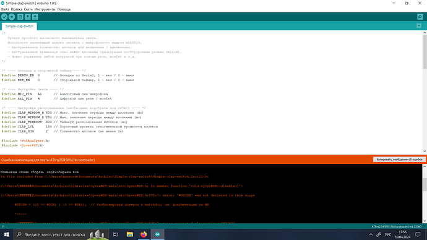
Task: Click the code editor vertical scrollbar thumb
Action: pyautogui.click(x=425, y=52)
